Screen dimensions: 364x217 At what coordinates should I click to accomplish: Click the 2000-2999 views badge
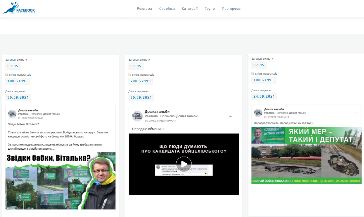[140, 81]
